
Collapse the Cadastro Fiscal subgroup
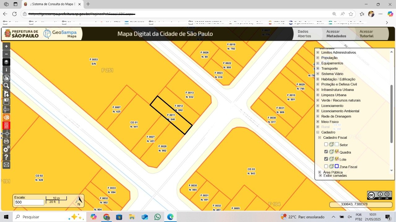tap(320, 138)
